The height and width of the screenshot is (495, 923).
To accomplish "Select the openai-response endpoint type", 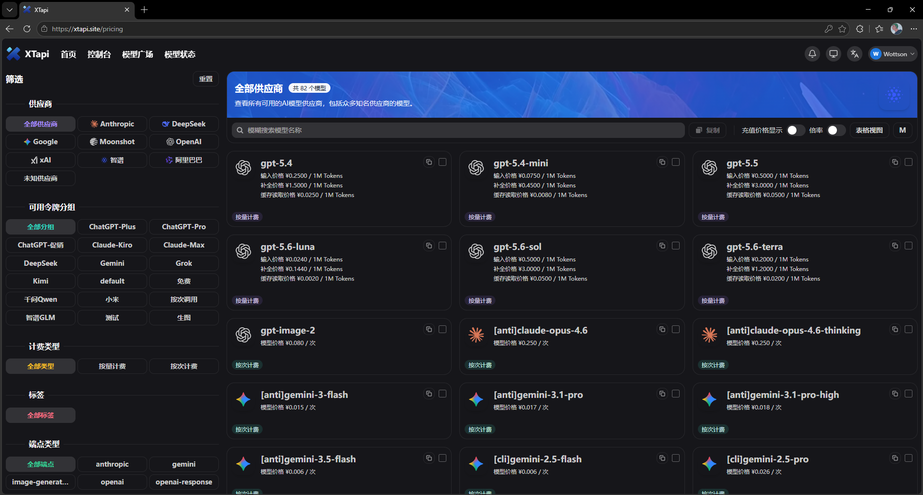I will point(184,482).
